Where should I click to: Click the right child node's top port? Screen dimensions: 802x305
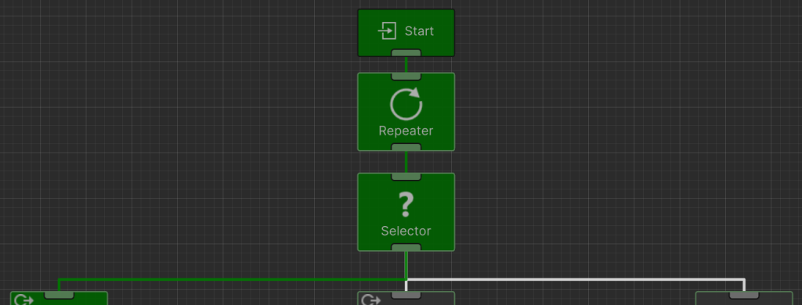tap(744, 296)
